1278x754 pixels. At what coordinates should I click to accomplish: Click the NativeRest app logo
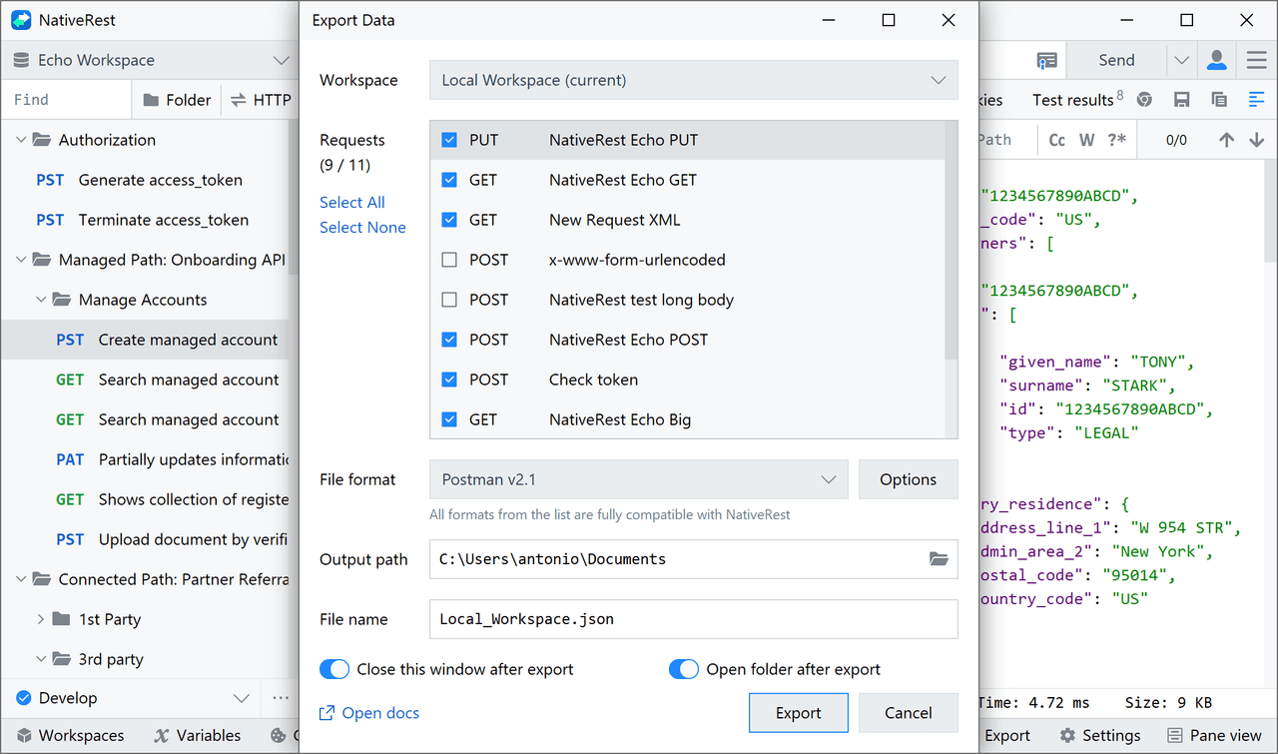point(21,20)
